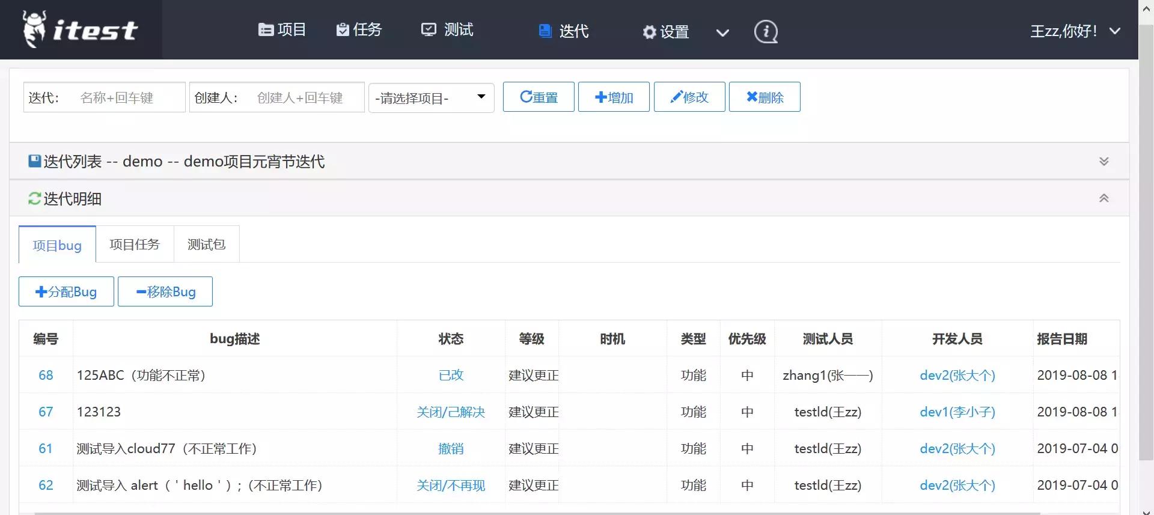Click the 等级 column header
1154x515 pixels.
[x=532, y=338]
